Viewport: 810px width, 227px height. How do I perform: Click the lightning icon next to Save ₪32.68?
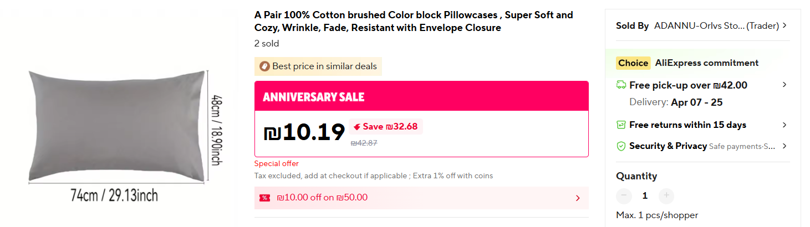coord(356,127)
